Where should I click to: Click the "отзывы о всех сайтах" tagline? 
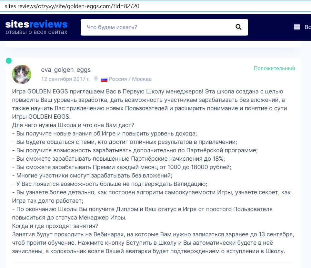pos(36,32)
